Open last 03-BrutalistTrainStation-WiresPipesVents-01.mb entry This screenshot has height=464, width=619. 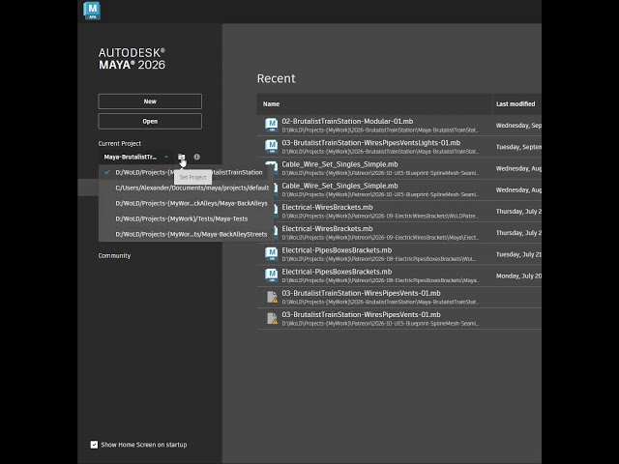[398, 318]
